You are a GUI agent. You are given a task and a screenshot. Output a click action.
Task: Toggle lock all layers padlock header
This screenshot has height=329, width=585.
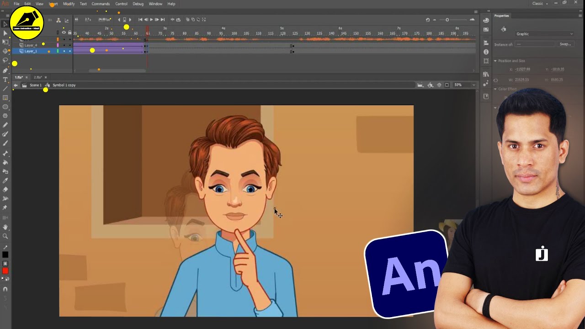tap(69, 32)
